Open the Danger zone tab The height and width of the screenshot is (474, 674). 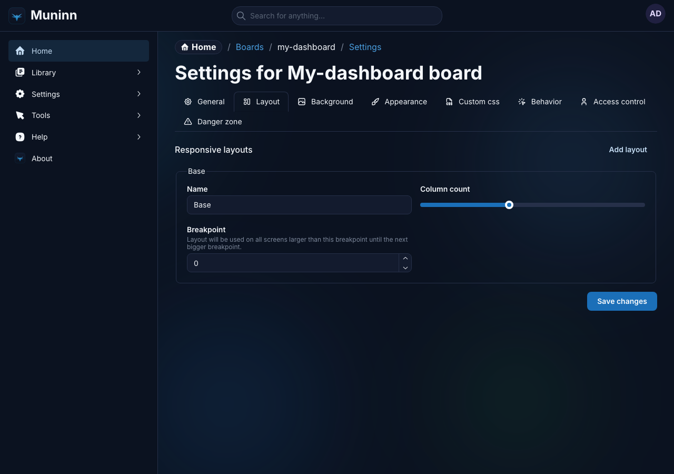coord(213,122)
